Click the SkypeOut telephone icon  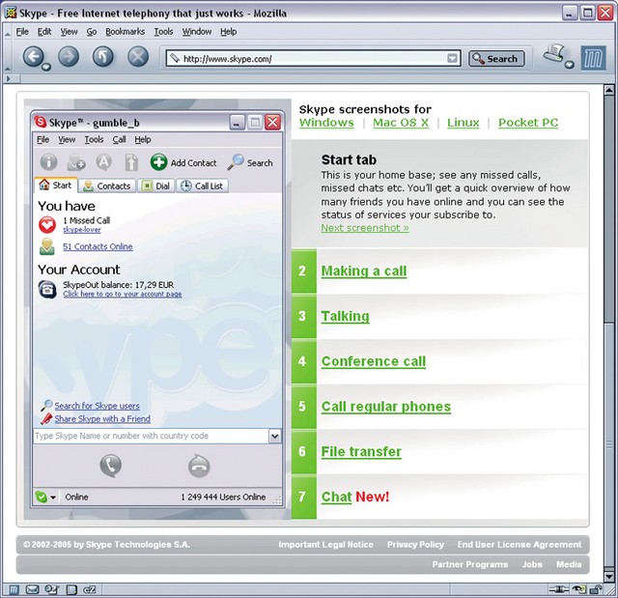(x=47, y=289)
